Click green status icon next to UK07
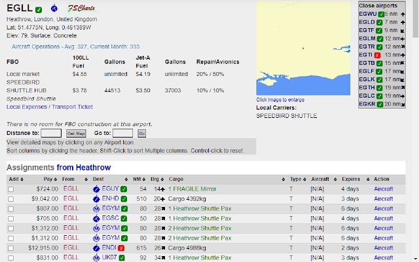Screen dimensions: 419x262 [x=122, y=257]
